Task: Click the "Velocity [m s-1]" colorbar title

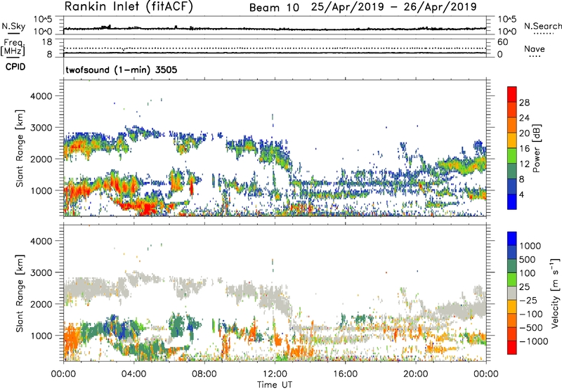Action: tap(555, 293)
